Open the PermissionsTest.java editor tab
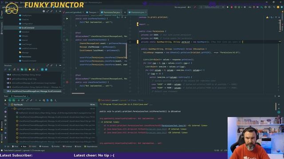 (111, 12)
